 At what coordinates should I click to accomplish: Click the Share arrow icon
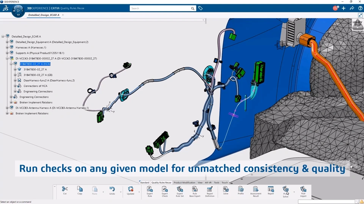(x=352, y=8)
